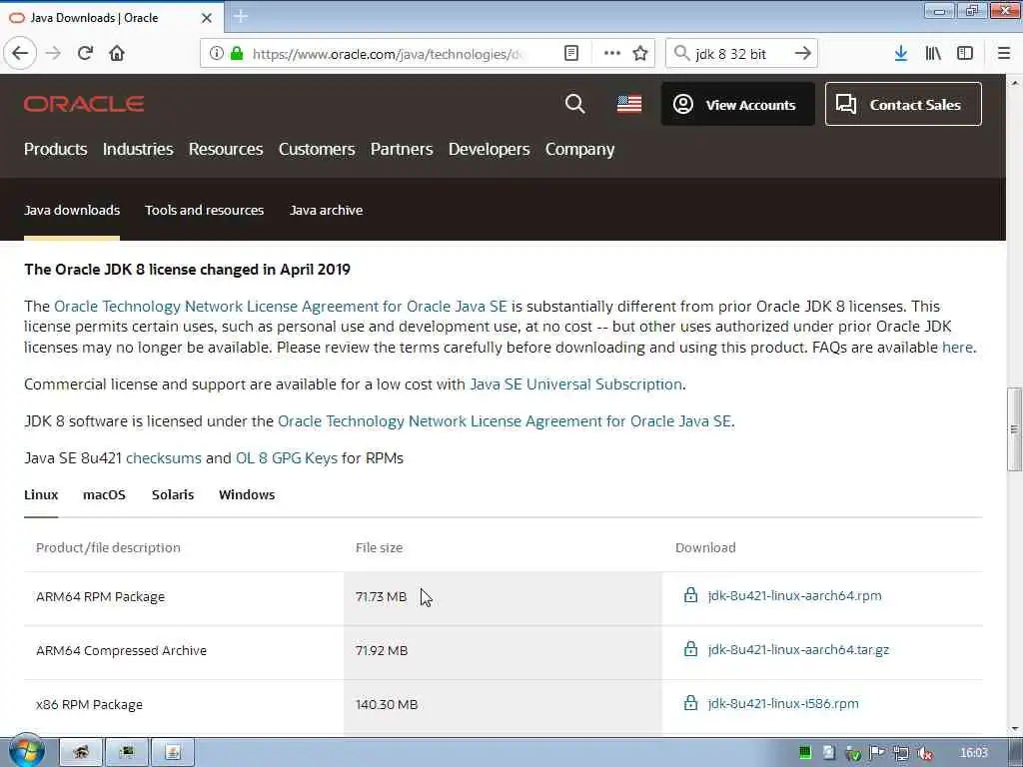Screen dimensions: 1023x767
Task: Open the checksums link
Action: tap(164, 458)
